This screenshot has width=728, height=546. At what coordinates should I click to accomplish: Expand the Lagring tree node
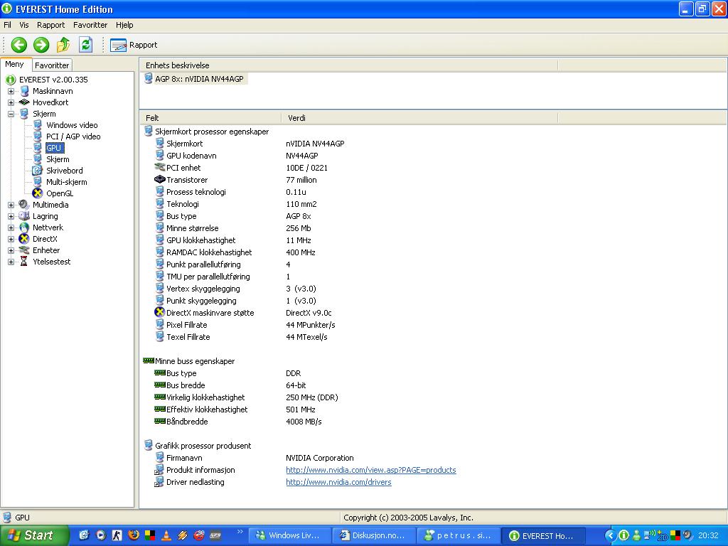11,216
